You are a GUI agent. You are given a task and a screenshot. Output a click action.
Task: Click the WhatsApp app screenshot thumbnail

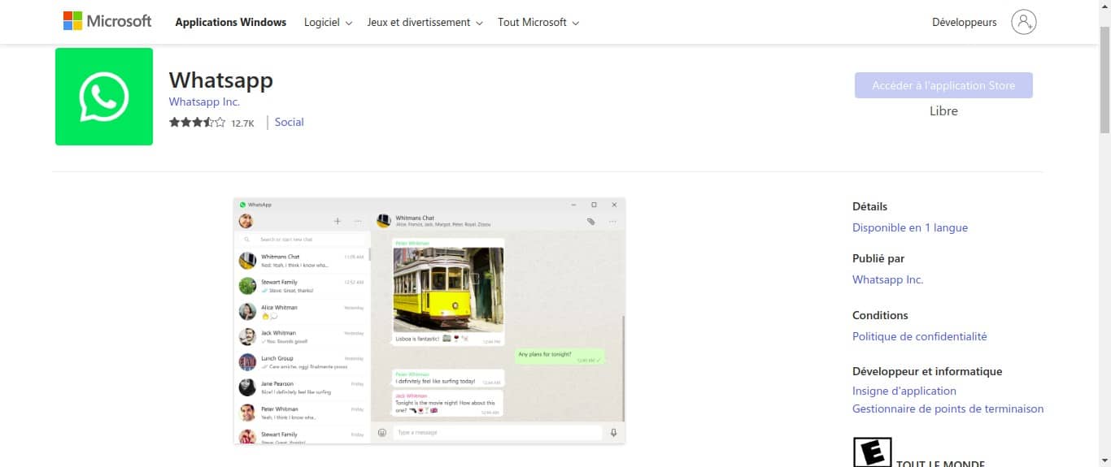click(x=429, y=321)
